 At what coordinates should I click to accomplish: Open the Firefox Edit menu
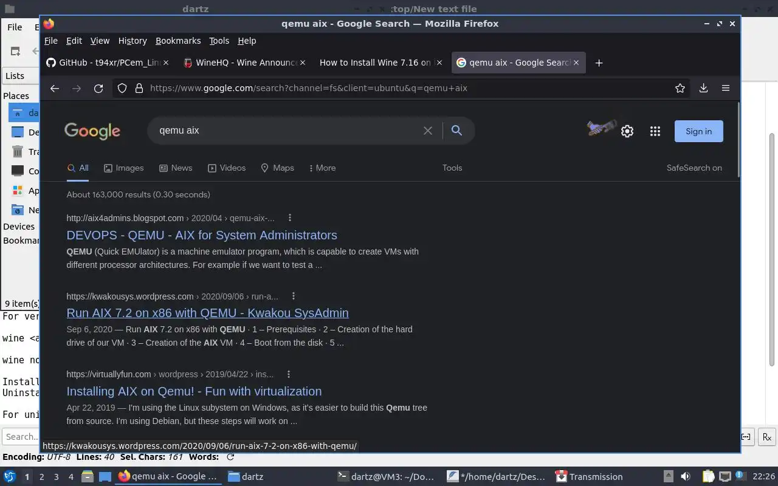74,41
